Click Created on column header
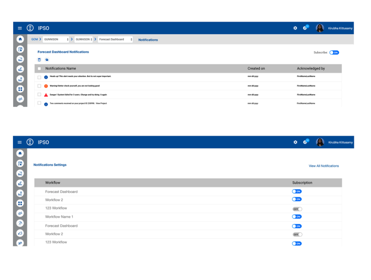 tap(256, 68)
